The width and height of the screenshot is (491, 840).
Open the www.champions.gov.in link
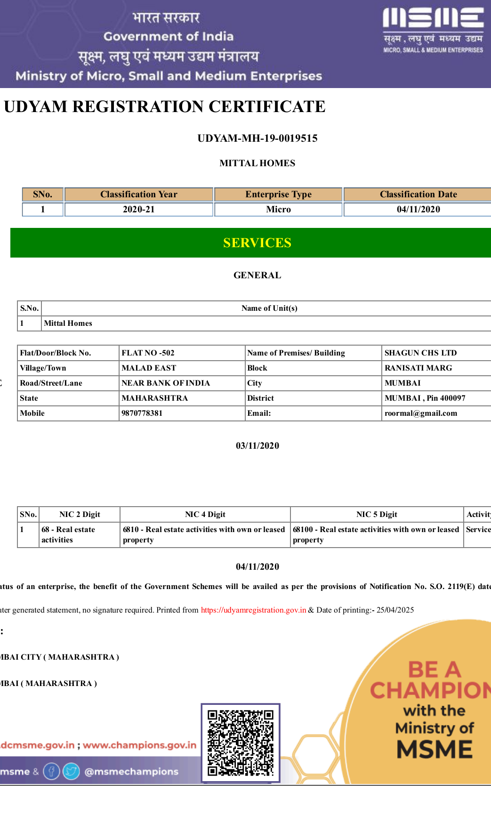(139, 745)
